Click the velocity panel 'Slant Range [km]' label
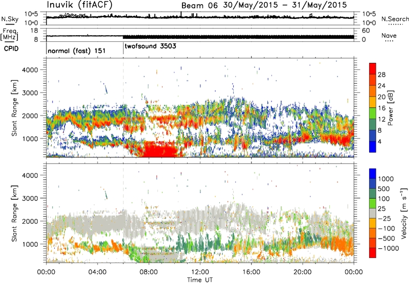Image resolution: width=409 pixels, height=283 pixels. pyautogui.click(x=15, y=213)
